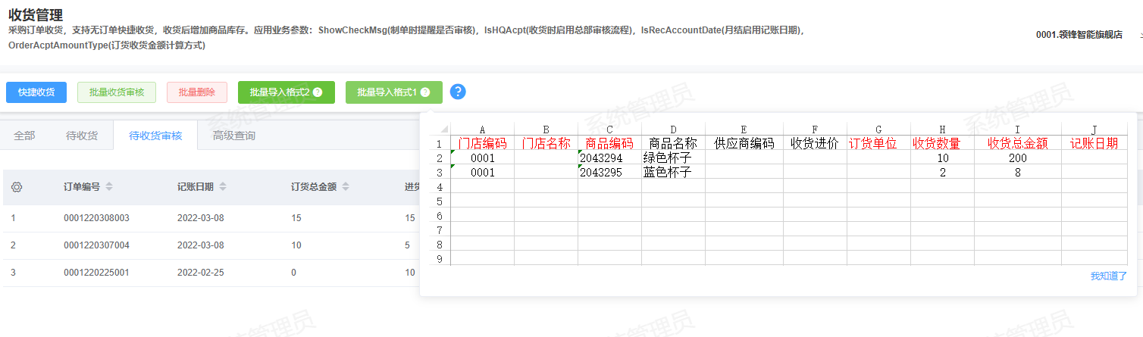1143x337 pixels.
Task: Click help icon inside 批量导入格式2 button
Action: click(318, 92)
